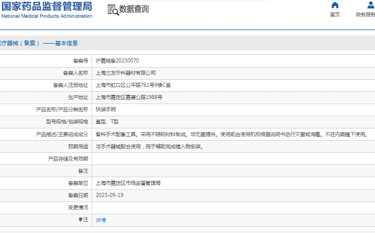Select company name 上海三友外科器材有限公司
The width and height of the screenshot is (375, 233).
click(126, 73)
